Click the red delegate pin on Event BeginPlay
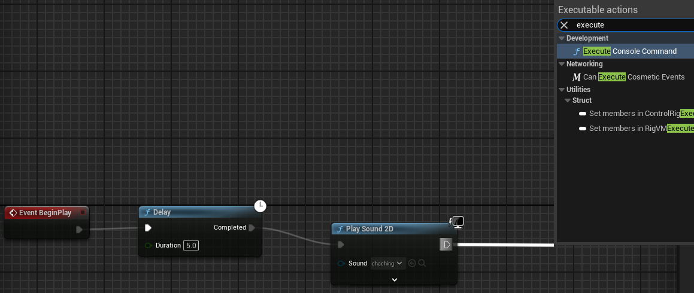 (83, 212)
